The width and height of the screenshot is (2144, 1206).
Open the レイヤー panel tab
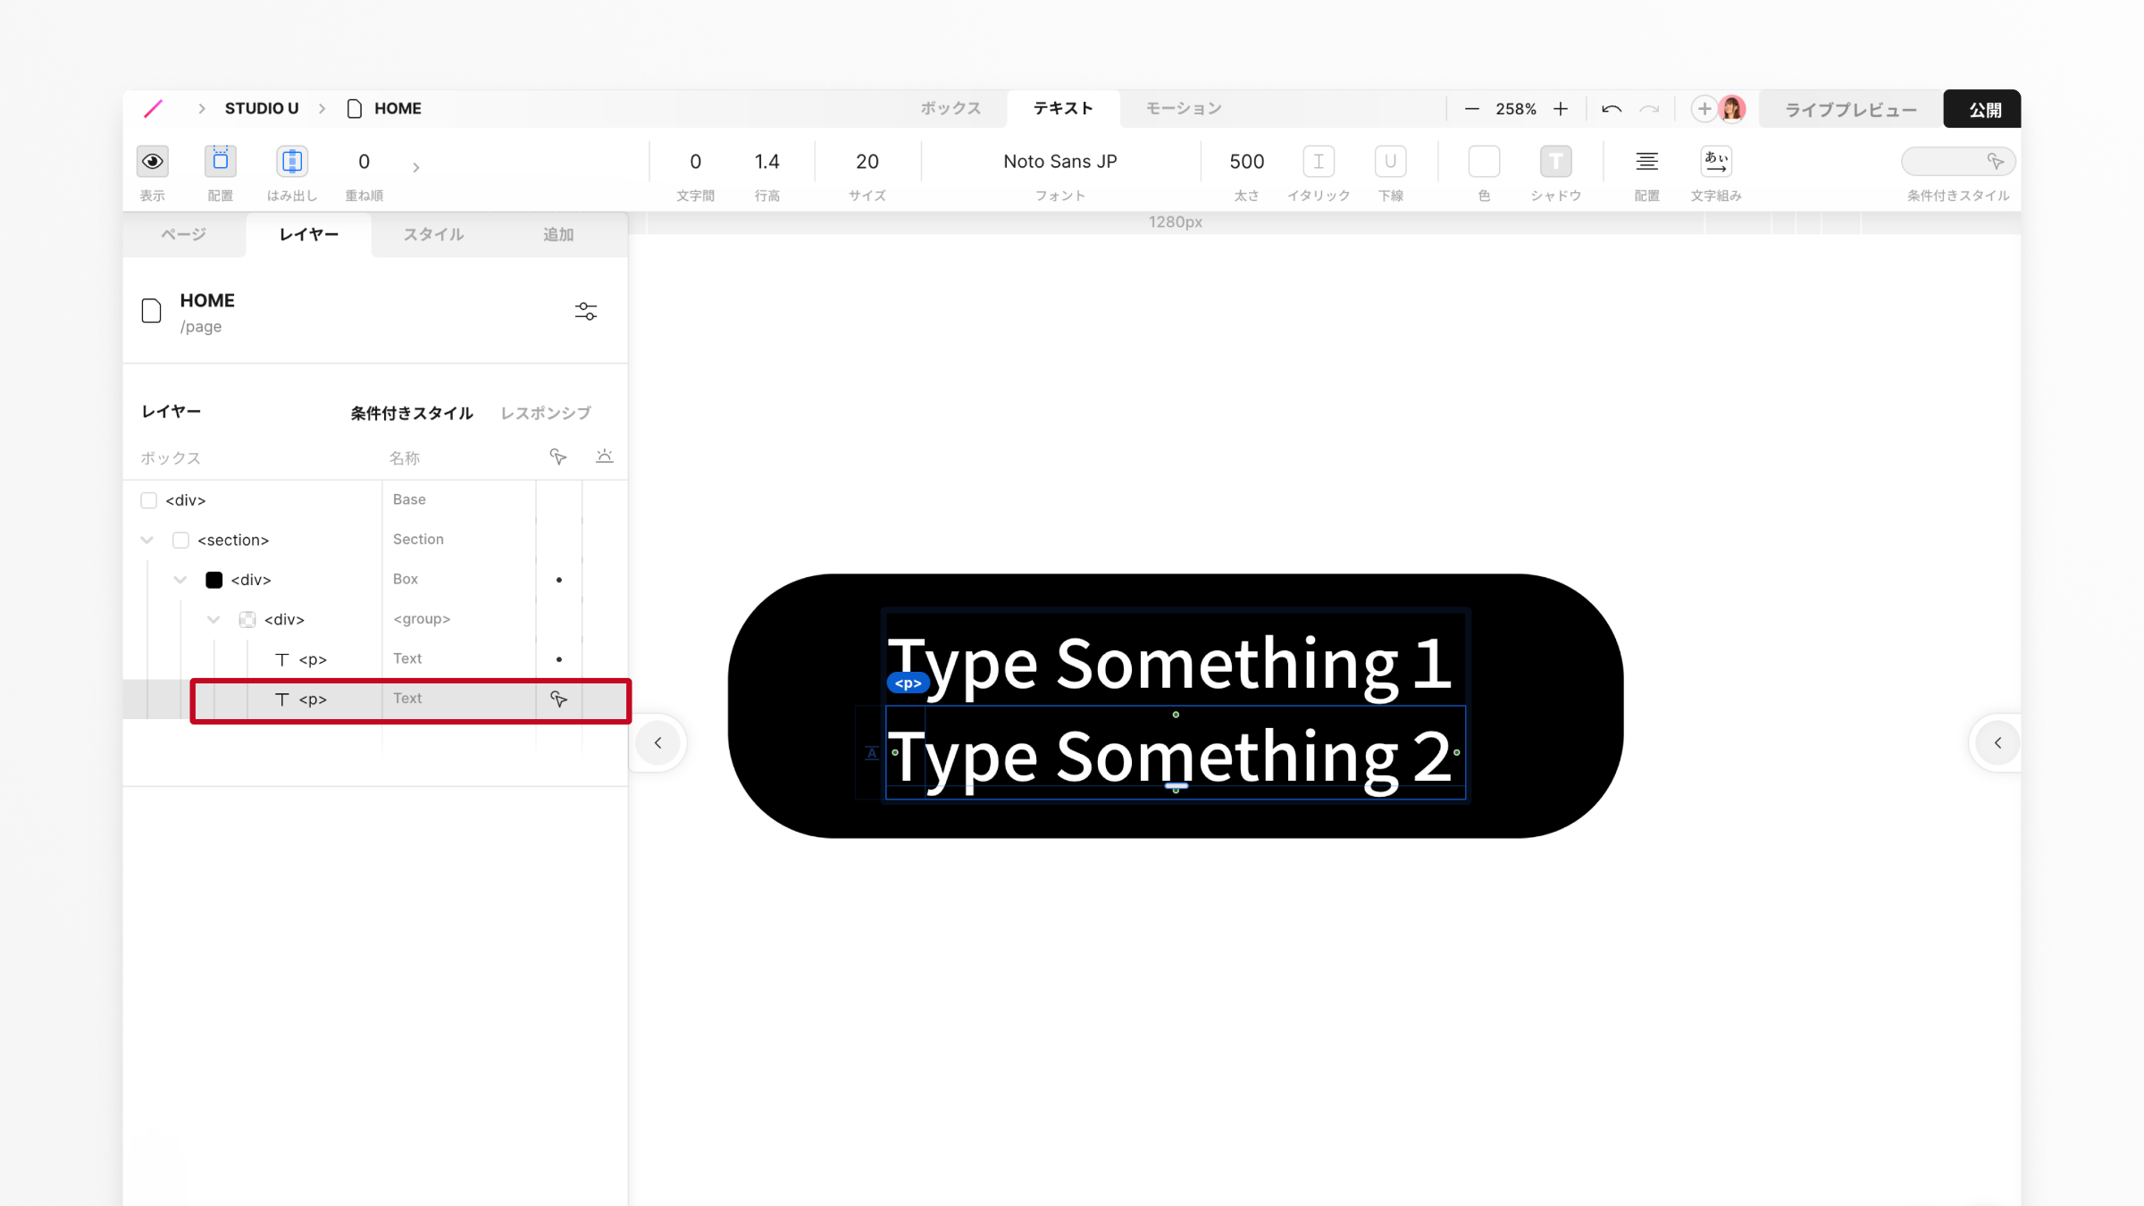coord(308,235)
